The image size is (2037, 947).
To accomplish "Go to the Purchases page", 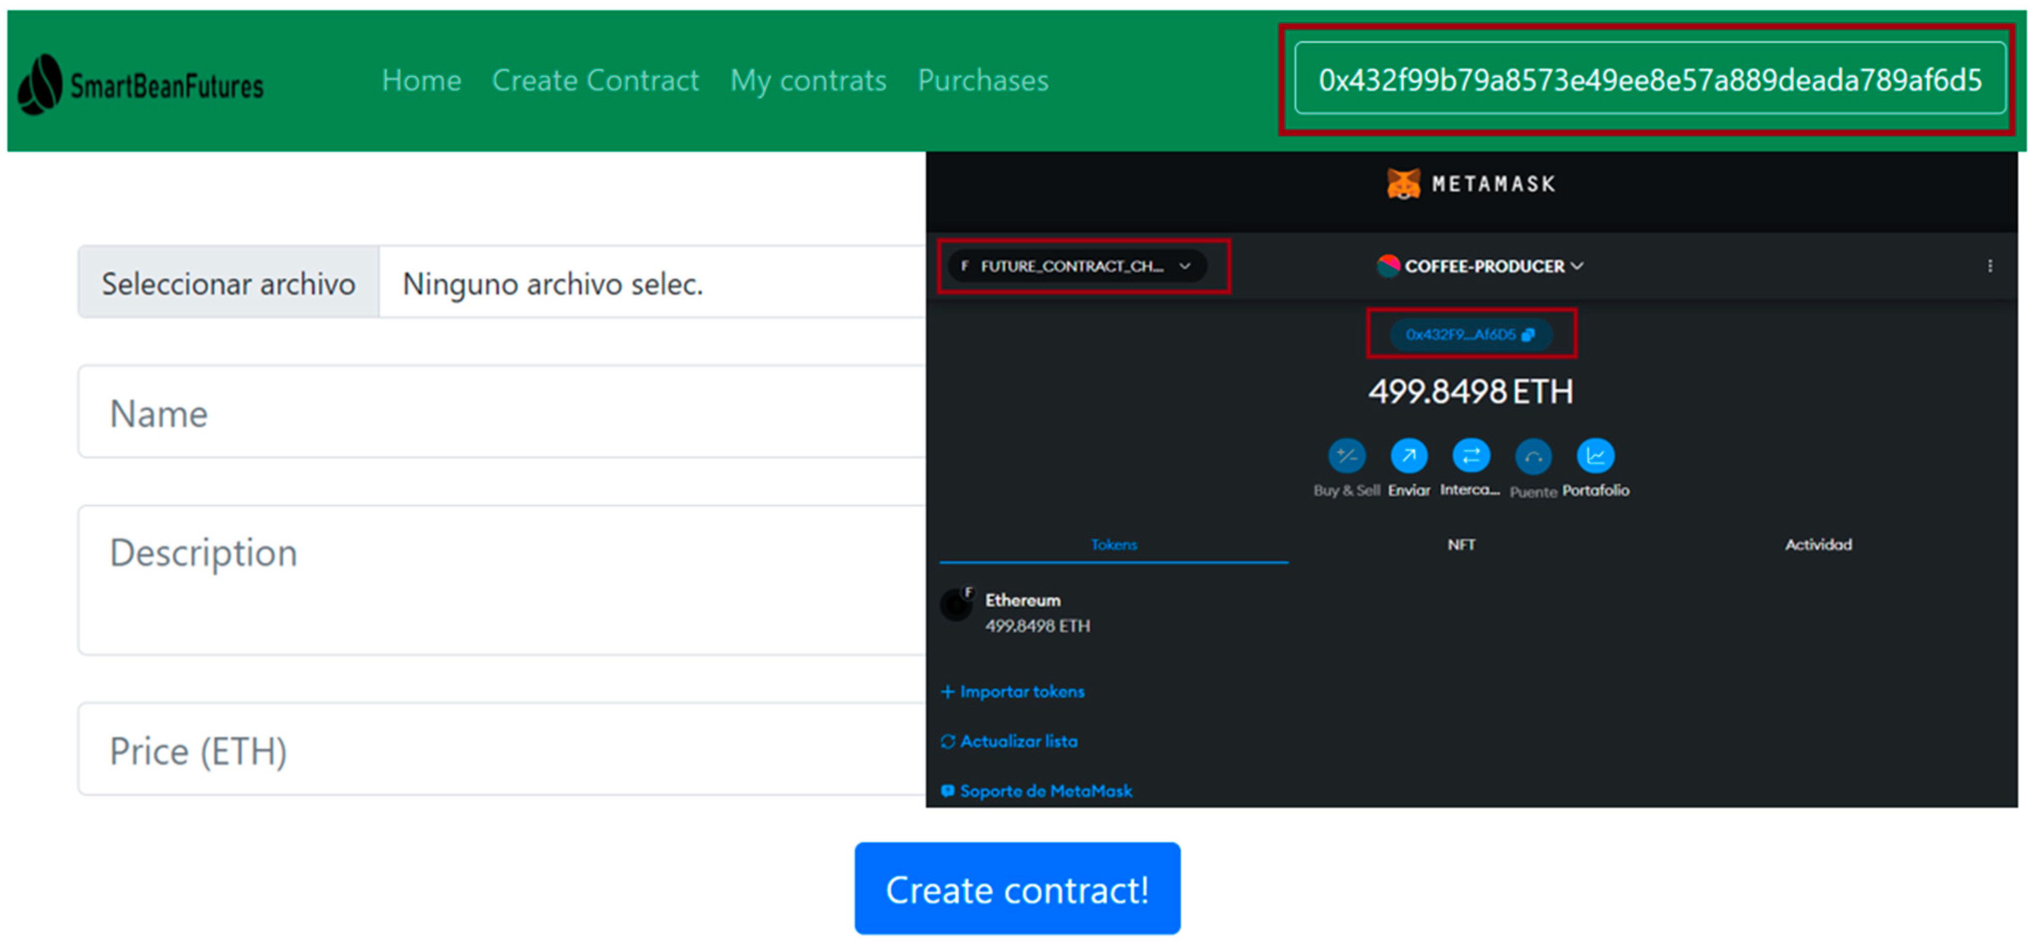I will [x=982, y=81].
